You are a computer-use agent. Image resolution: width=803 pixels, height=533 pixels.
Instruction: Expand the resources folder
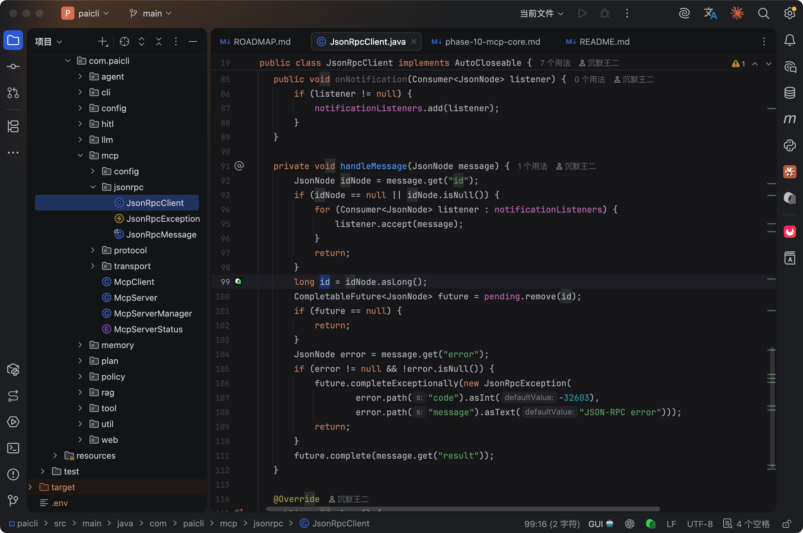coord(55,455)
